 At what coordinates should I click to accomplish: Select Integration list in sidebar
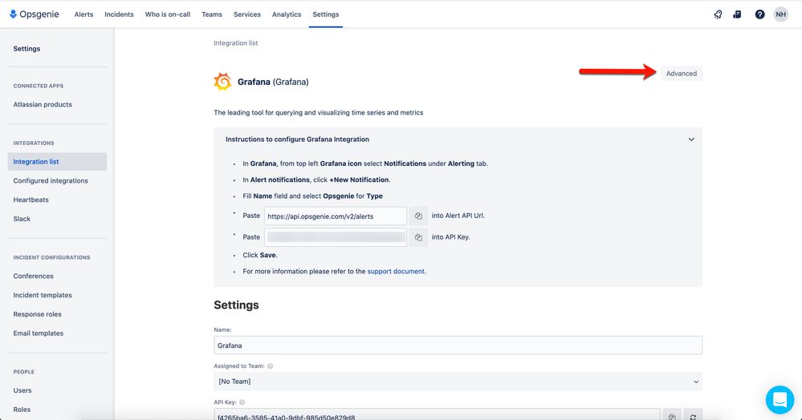[x=57, y=161]
